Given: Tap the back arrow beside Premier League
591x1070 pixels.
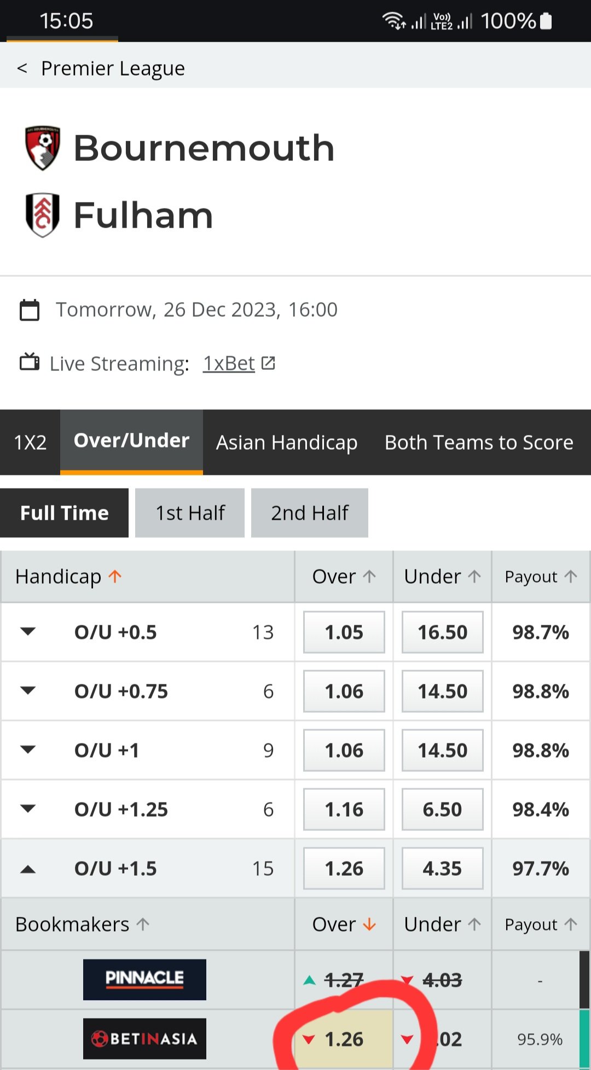Looking at the screenshot, I should 22,68.
